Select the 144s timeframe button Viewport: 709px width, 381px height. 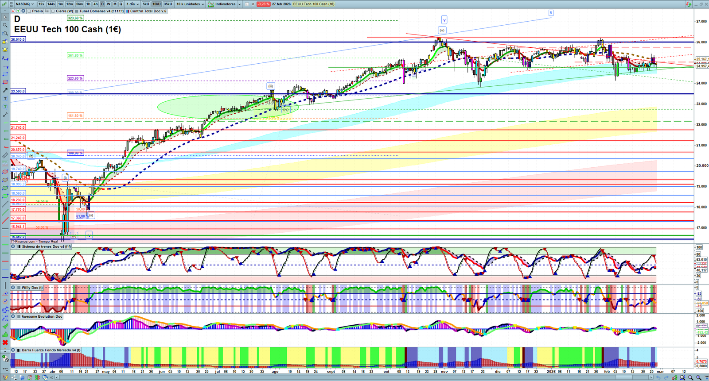(51, 4)
